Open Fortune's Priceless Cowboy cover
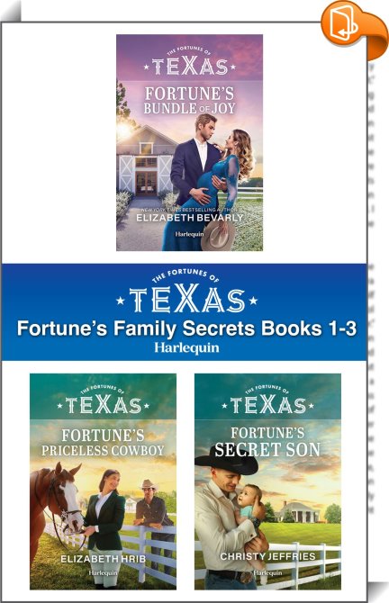Screen dimensions: 389x603 104,481
